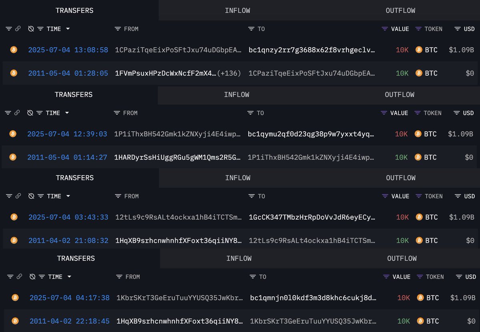Open the TIME sort dropdown in the second table

[x=66, y=112]
